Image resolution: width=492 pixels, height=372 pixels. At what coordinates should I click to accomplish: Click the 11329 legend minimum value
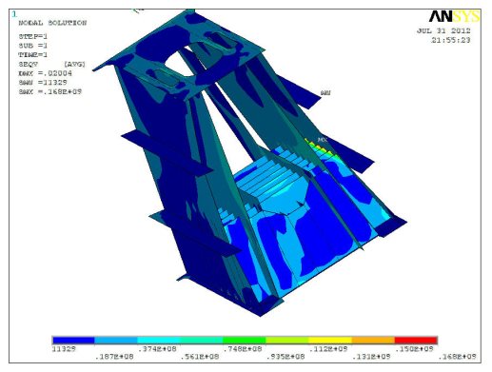(x=64, y=349)
